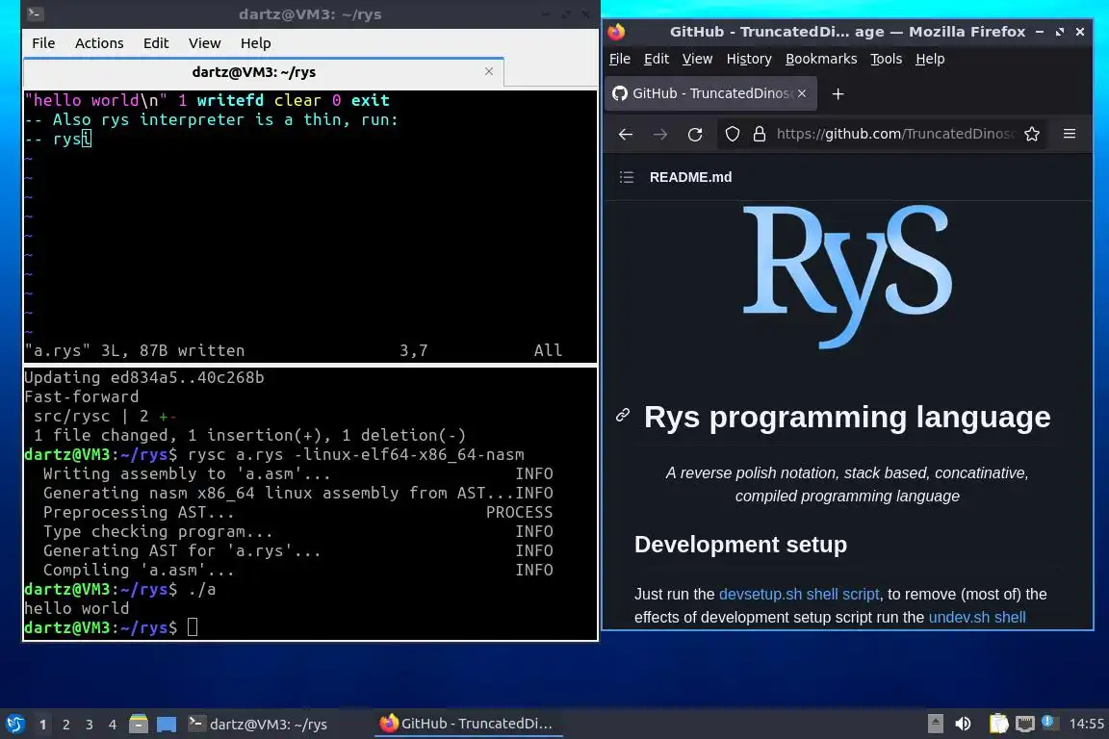Open terminal Actions menu
This screenshot has width=1109, height=739.
click(x=99, y=43)
